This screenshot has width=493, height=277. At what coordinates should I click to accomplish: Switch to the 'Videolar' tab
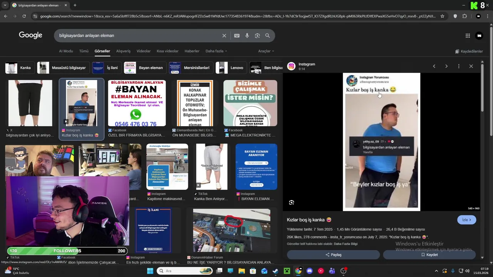(x=144, y=51)
